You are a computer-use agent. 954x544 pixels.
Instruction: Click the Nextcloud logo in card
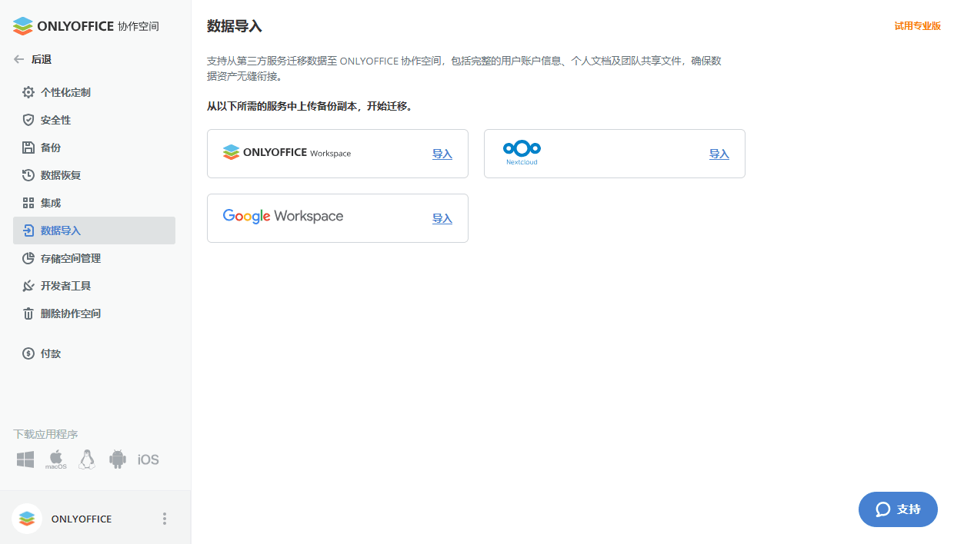click(x=522, y=153)
